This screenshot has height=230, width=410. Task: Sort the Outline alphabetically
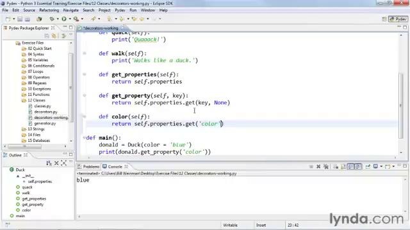coord(49,164)
